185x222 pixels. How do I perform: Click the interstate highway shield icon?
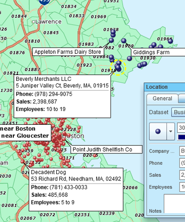tap(44, 2)
